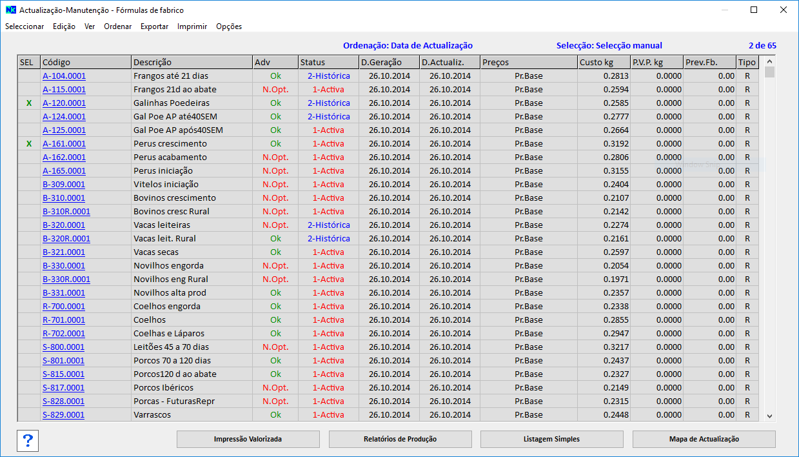Select the 'Coelhos' description cell
The height and width of the screenshot is (457, 799).
(192, 320)
